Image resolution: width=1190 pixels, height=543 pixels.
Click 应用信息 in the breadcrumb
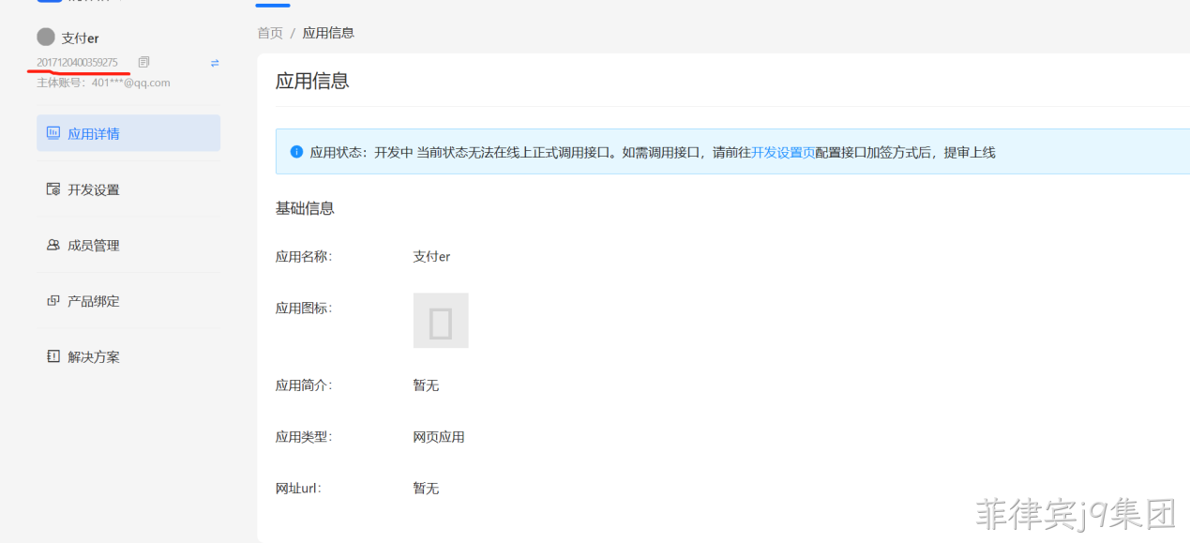tap(328, 33)
